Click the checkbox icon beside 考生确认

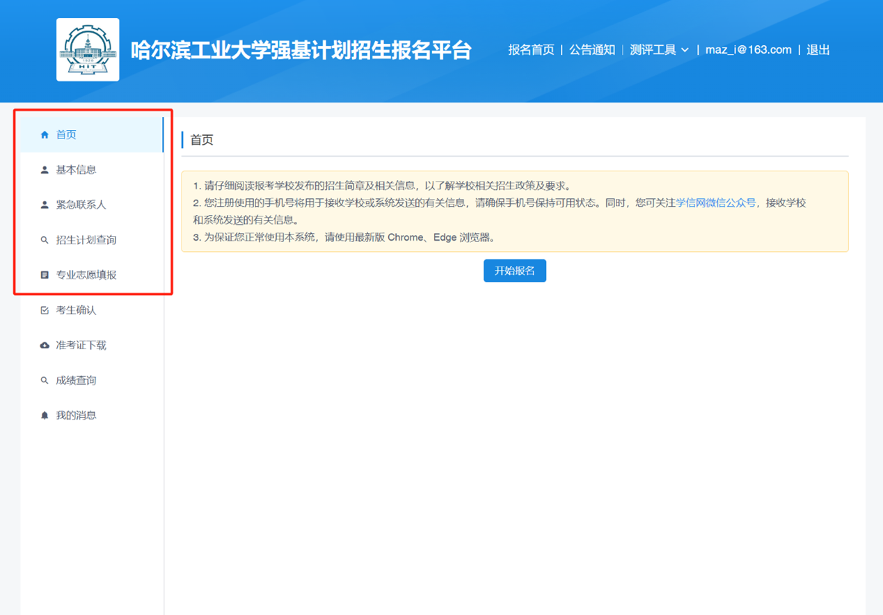click(45, 310)
